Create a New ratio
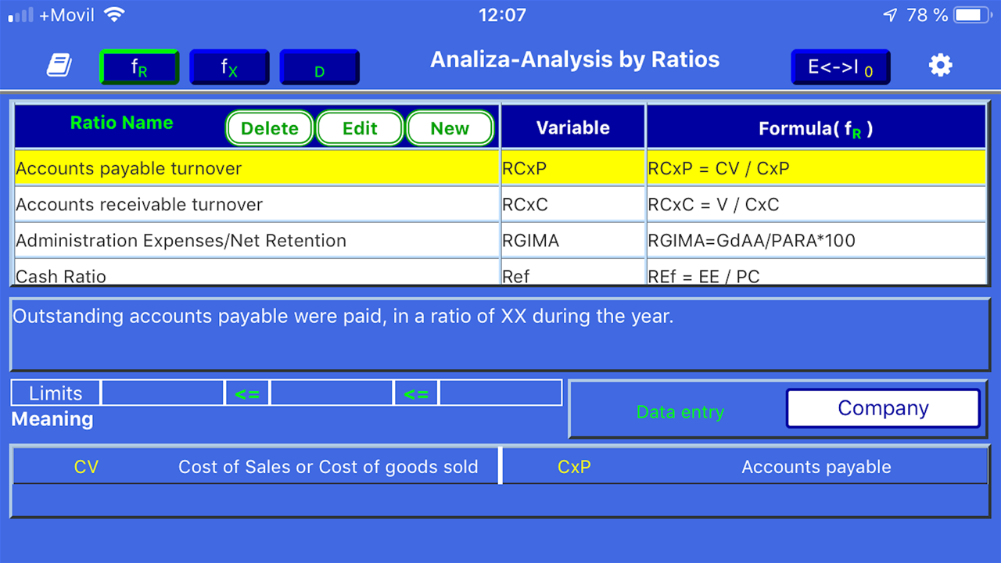The image size is (1001, 563). coord(450,128)
